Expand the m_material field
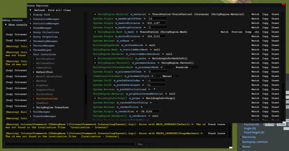Viewport: 289px width, 151px height. point(95,14)
